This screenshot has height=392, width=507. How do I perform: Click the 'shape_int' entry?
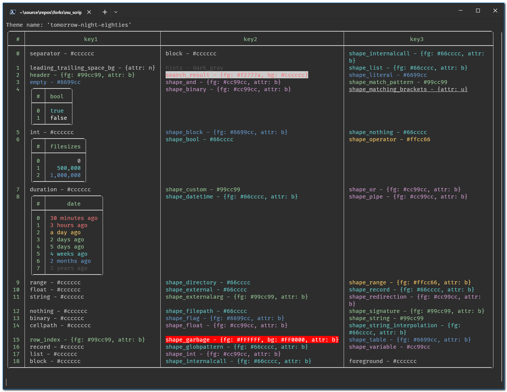[223, 354]
